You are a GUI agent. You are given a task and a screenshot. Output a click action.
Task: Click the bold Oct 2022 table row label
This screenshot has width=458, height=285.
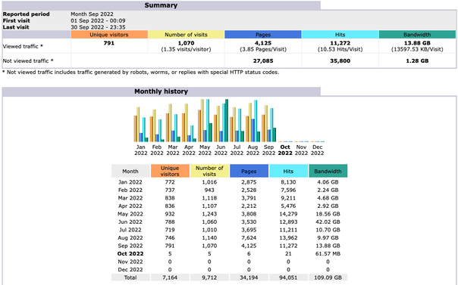tap(130, 254)
